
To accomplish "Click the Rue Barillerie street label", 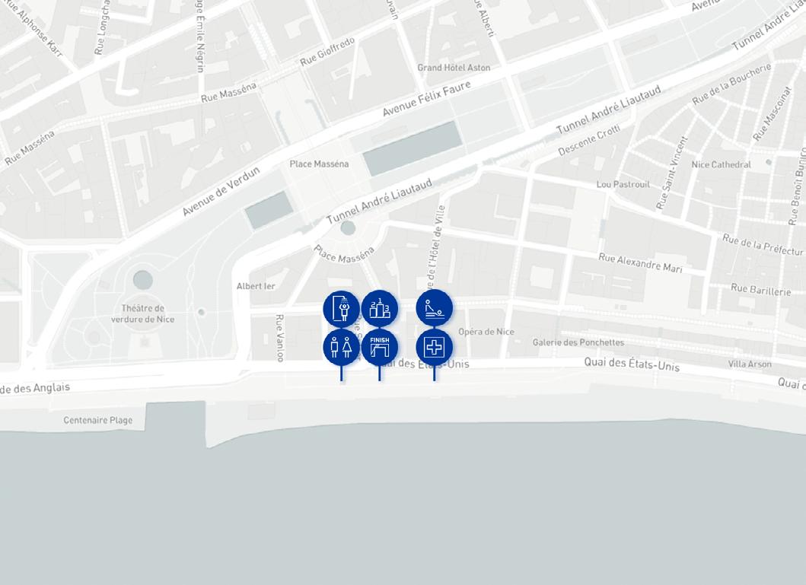I will click(x=761, y=290).
